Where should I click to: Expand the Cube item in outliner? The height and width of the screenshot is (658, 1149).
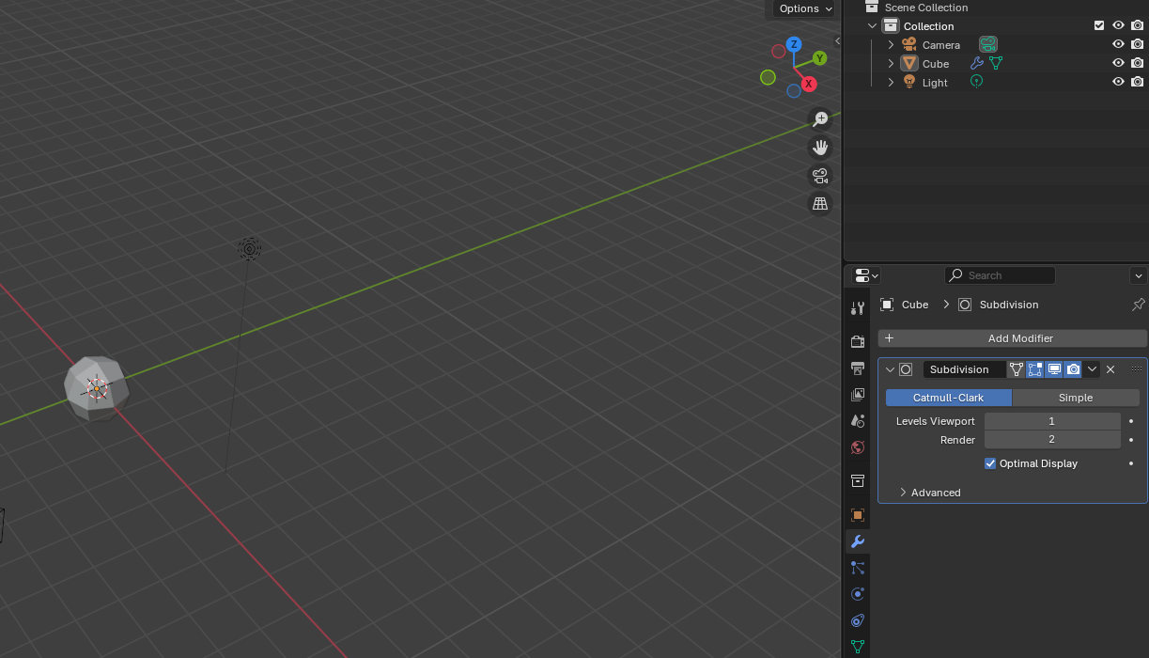891,63
